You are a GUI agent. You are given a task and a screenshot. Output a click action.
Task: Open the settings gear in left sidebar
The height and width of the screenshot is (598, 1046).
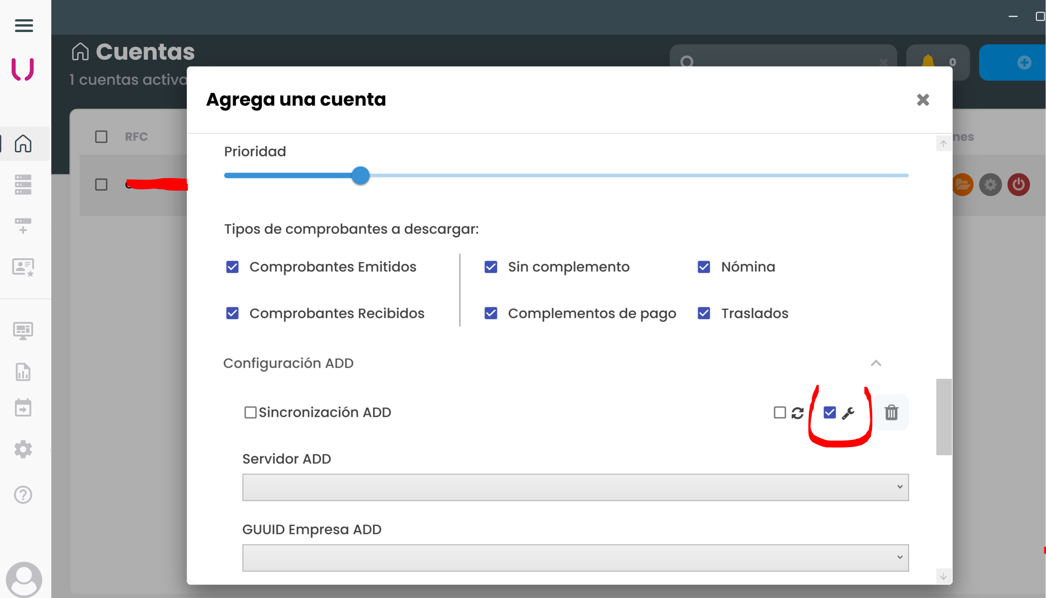tap(23, 449)
